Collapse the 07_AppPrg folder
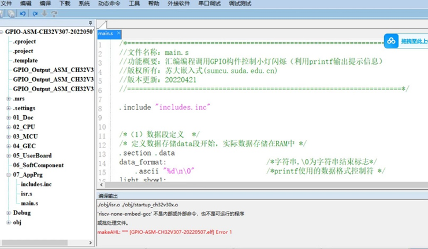The width and height of the screenshot is (428, 249). [x=9, y=175]
